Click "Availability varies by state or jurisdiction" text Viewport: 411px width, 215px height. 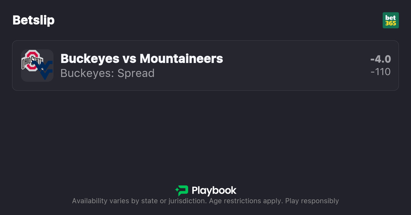[x=138, y=201]
